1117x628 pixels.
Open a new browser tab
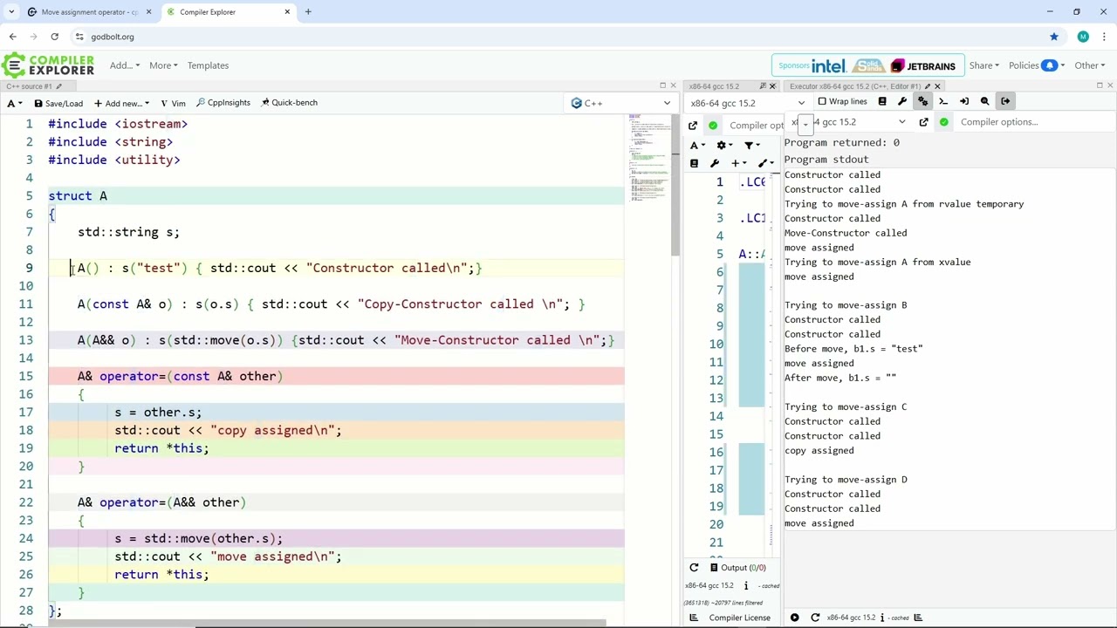tap(308, 12)
